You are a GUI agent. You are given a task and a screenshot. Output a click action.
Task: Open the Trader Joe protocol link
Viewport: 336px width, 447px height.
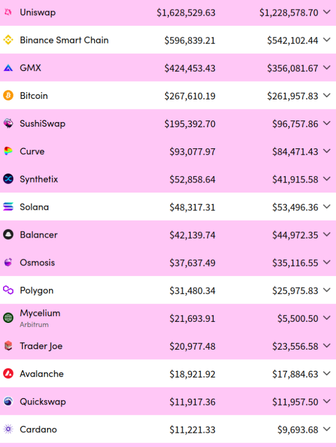pyautogui.click(x=41, y=346)
